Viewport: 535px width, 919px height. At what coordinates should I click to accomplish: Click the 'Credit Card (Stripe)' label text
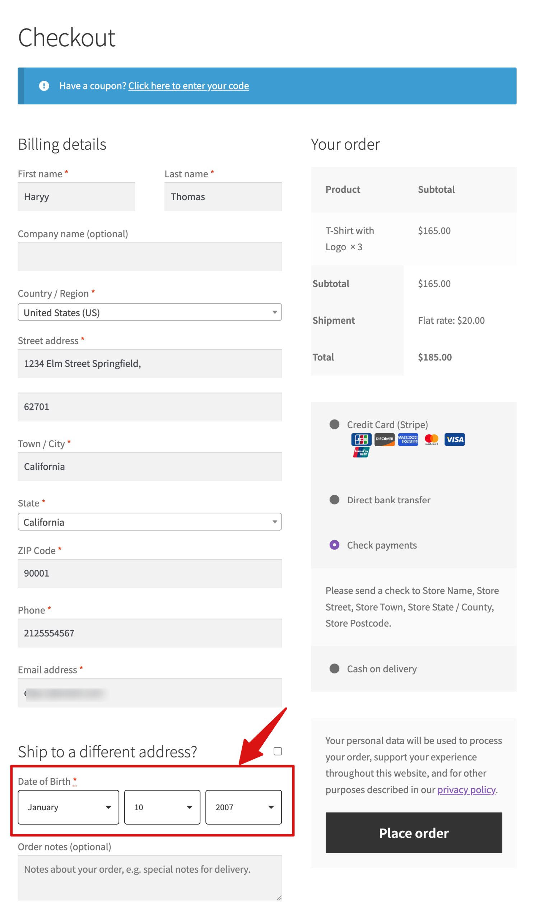point(387,424)
